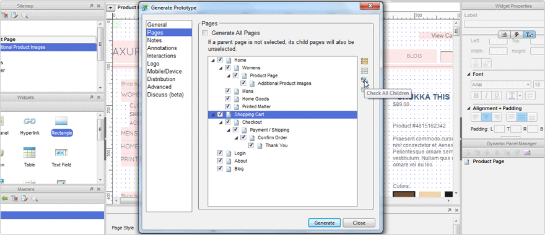This screenshot has width=545, height=235.
Task: Uncheck the Womens page checkbox
Action: (x=228, y=67)
